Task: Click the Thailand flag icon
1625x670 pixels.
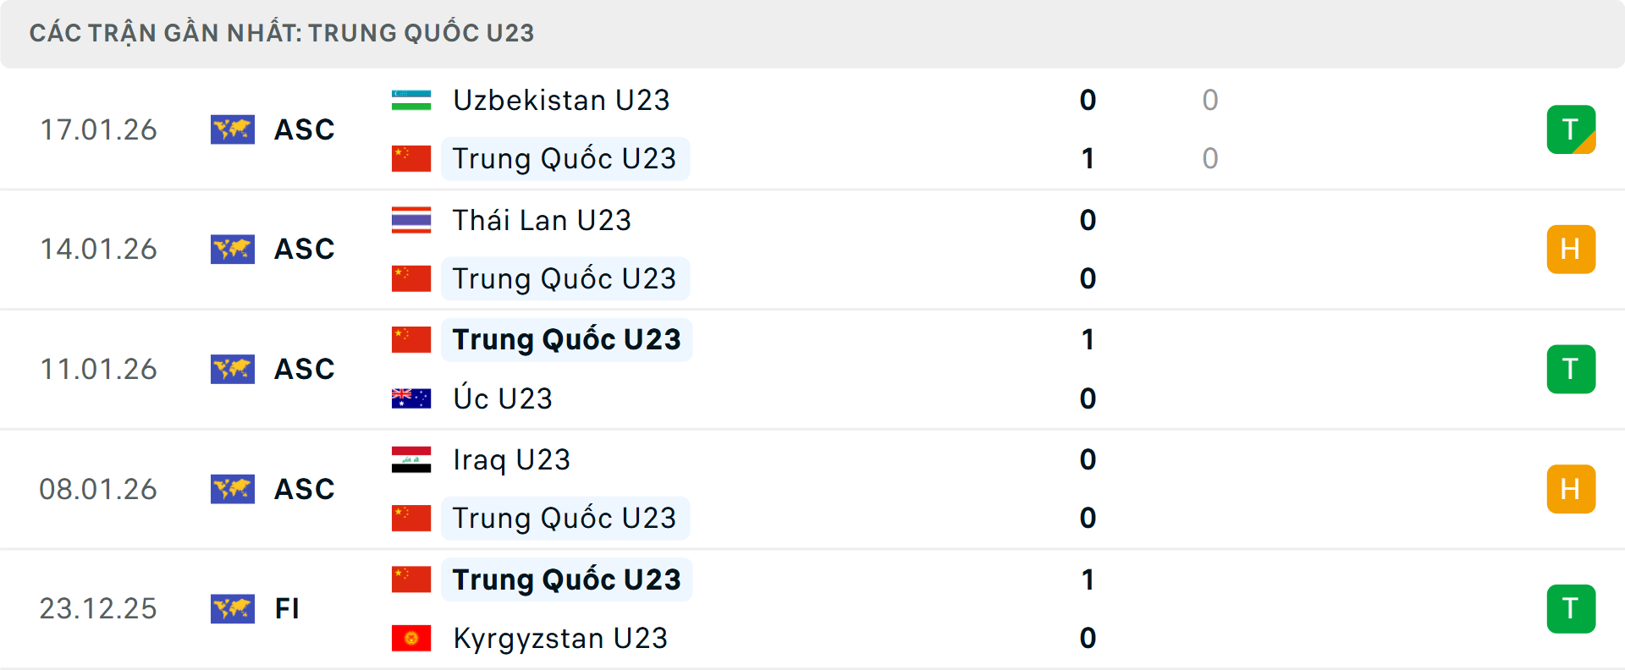Action: tap(411, 220)
